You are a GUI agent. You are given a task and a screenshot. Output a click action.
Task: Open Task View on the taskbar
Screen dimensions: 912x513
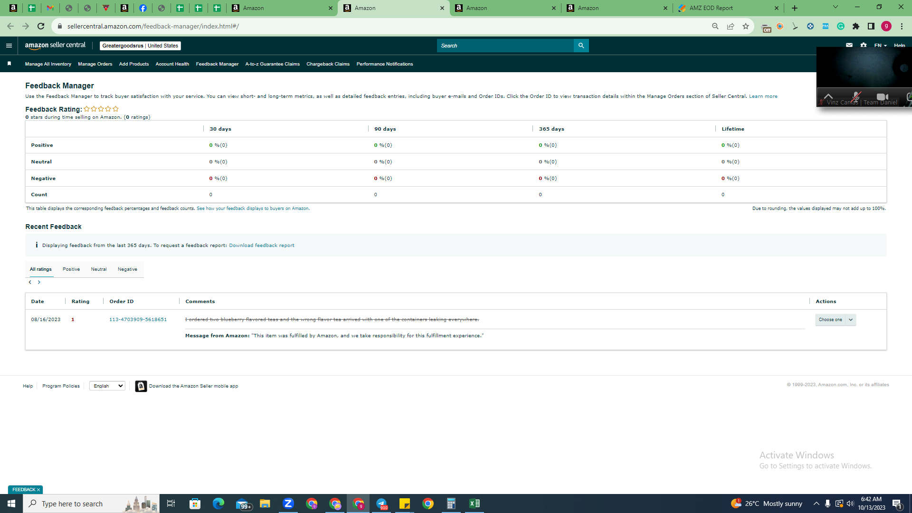point(171,503)
